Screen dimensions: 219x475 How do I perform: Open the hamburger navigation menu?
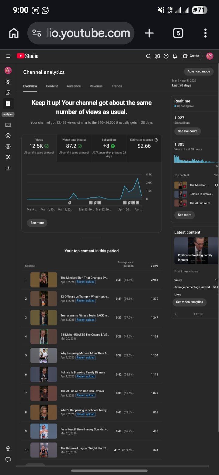coord(8,56)
